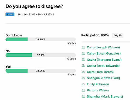This screenshot has height=100, width=130.
Task: Click the voter icon beside Shanghai (Steve Clark)
Action: (x=83, y=78)
